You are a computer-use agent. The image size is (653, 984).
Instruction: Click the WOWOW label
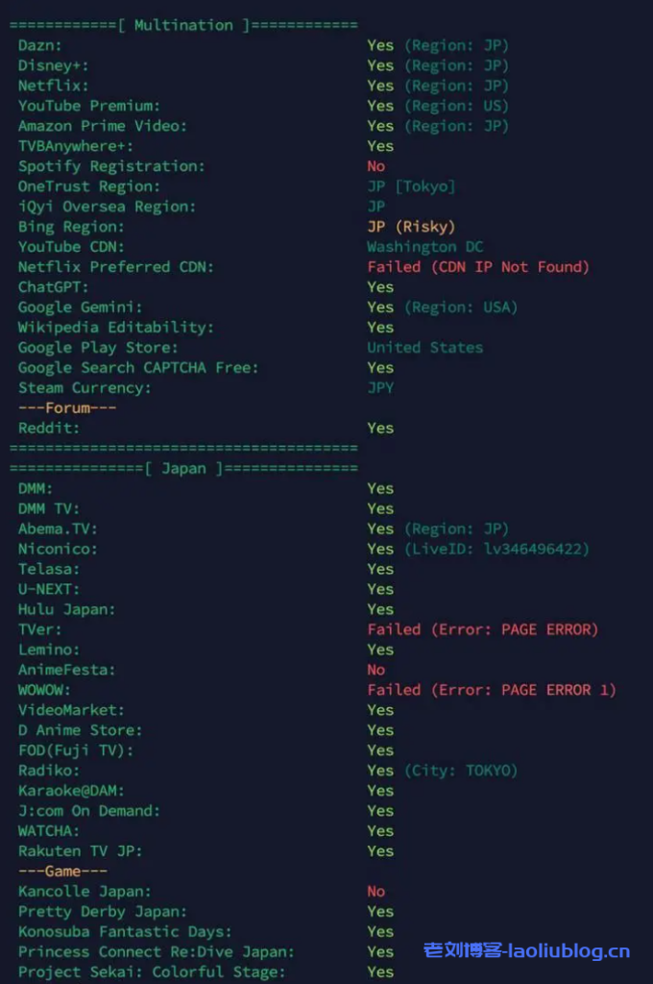pos(44,690)
